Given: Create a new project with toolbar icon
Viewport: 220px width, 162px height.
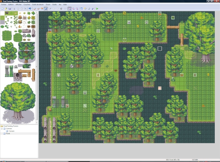Looking at the screenshot, I should 2,9.
